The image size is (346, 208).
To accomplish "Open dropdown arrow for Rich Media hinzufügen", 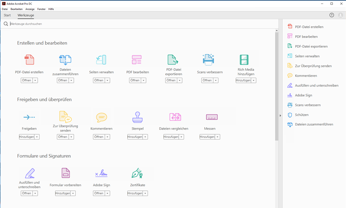I will (254, 80).
